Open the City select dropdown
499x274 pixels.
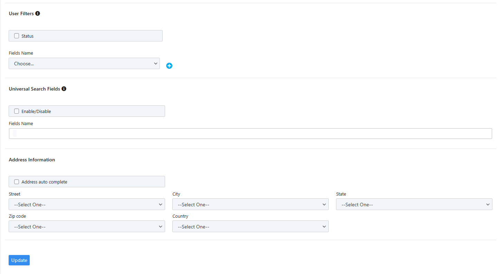click(x=250, y=205)
